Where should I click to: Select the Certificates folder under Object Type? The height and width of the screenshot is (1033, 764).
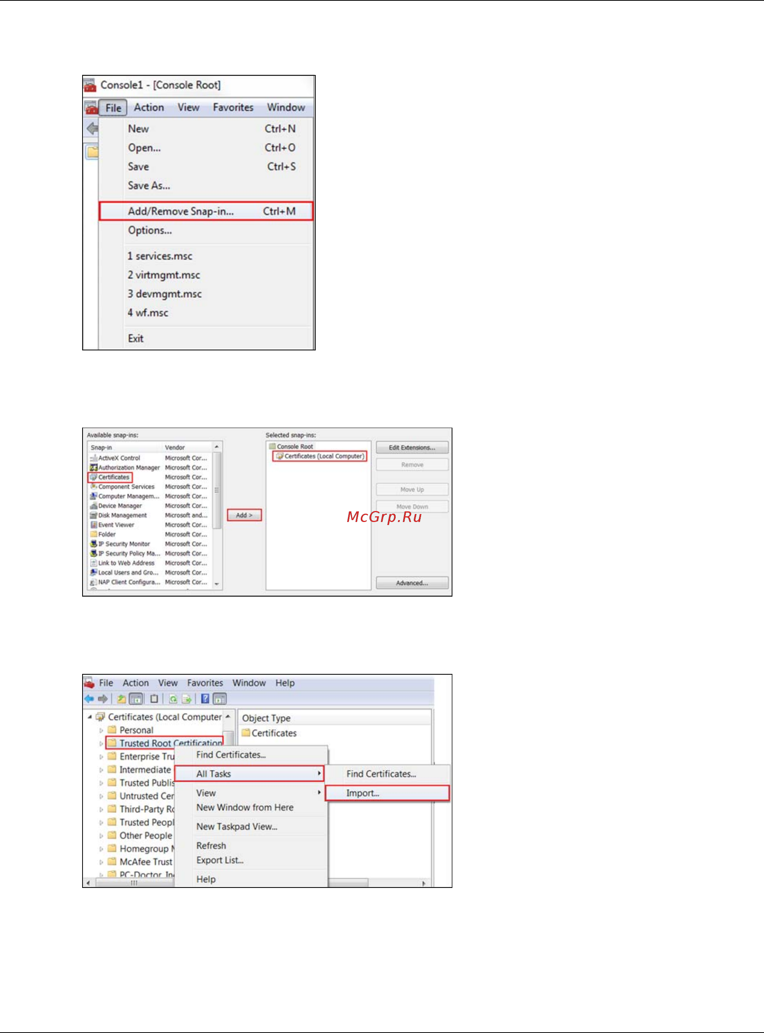click(269, 733)
